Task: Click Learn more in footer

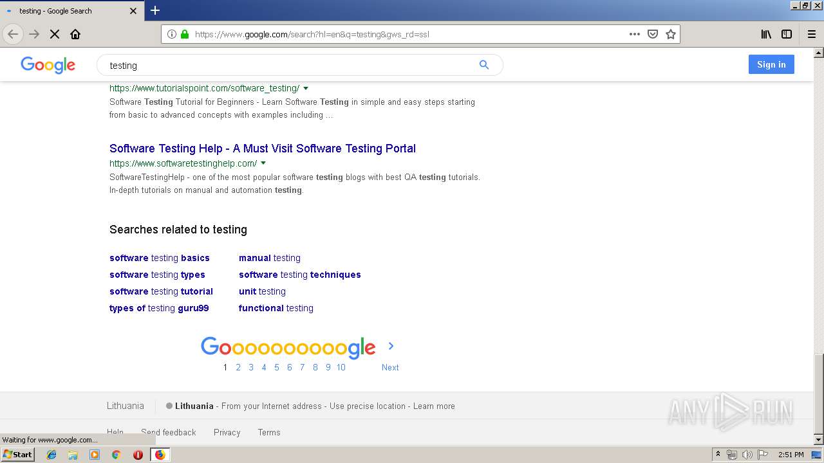Action: (x=434, y=406)
